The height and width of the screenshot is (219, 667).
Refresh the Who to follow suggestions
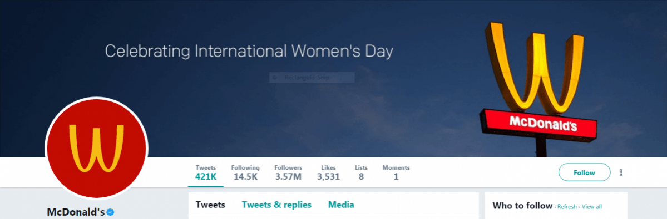(x=567, y=207)
